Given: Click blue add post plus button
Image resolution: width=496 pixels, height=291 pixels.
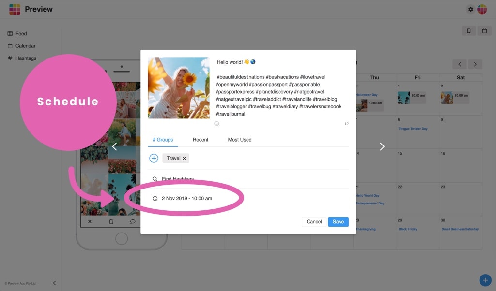Looking at the screenshot, I should click(x=485, y=280).
